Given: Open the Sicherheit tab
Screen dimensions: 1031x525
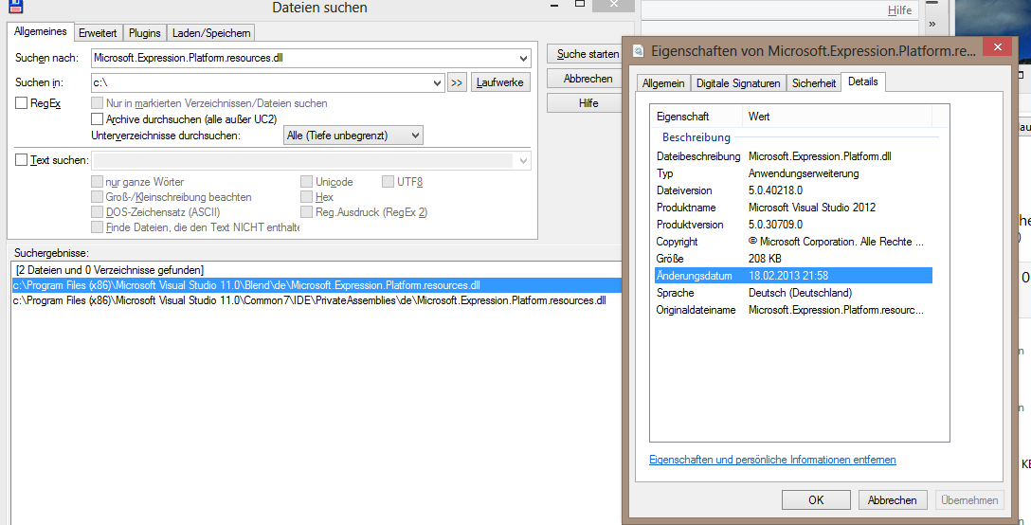Looking at the screenshot, I should [x=813, y=82].
